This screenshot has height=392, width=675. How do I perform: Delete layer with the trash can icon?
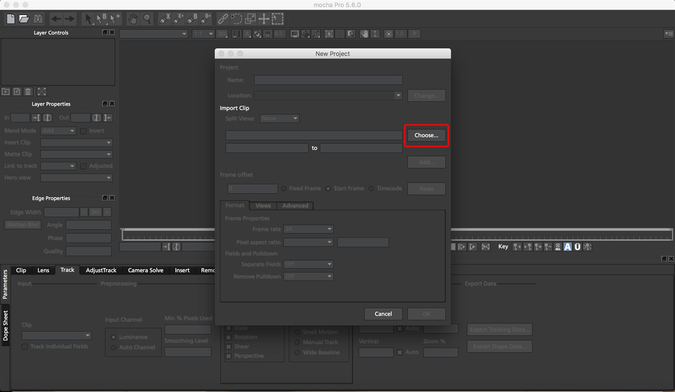[x=28, y=92]
